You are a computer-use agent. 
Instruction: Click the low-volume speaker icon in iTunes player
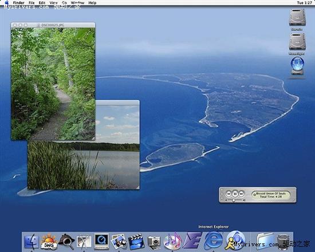tap(226, 200)
